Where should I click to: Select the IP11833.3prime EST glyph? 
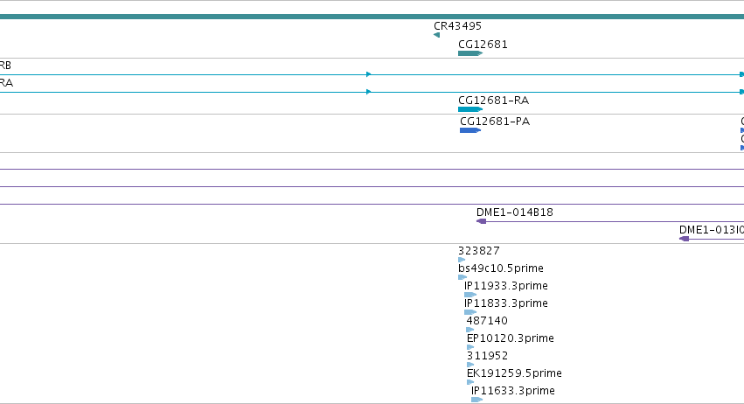point(470,312)
